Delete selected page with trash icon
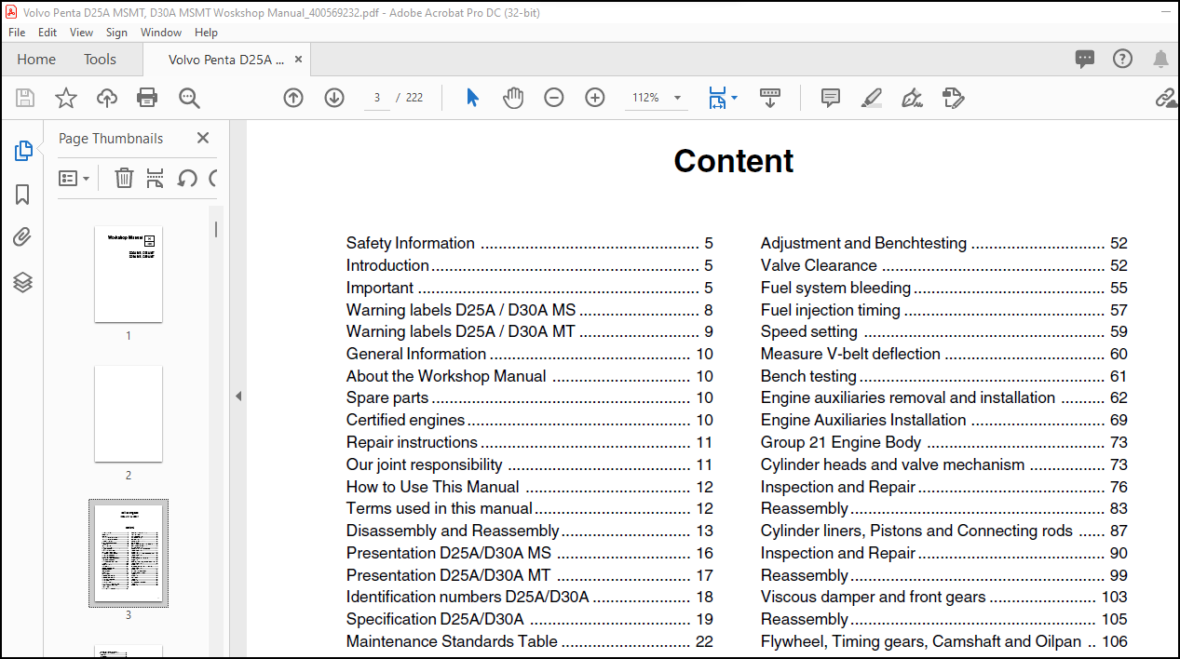Image resolution: width=1180 pixels, height=659 pixels. point(124,178)
